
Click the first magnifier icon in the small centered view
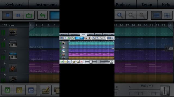click(94, 38)
